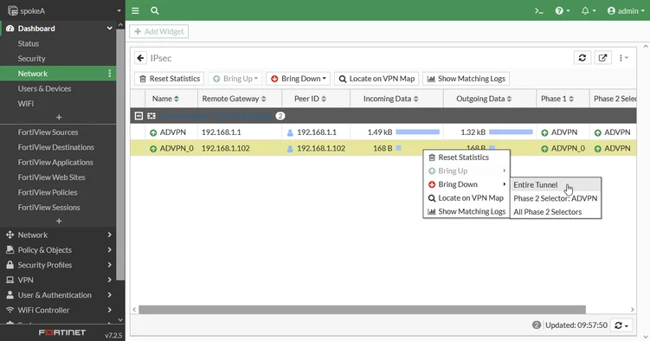Expand the Policy & Objects menu
Viewport: 650px width, 341px height.
pos(58,250)
